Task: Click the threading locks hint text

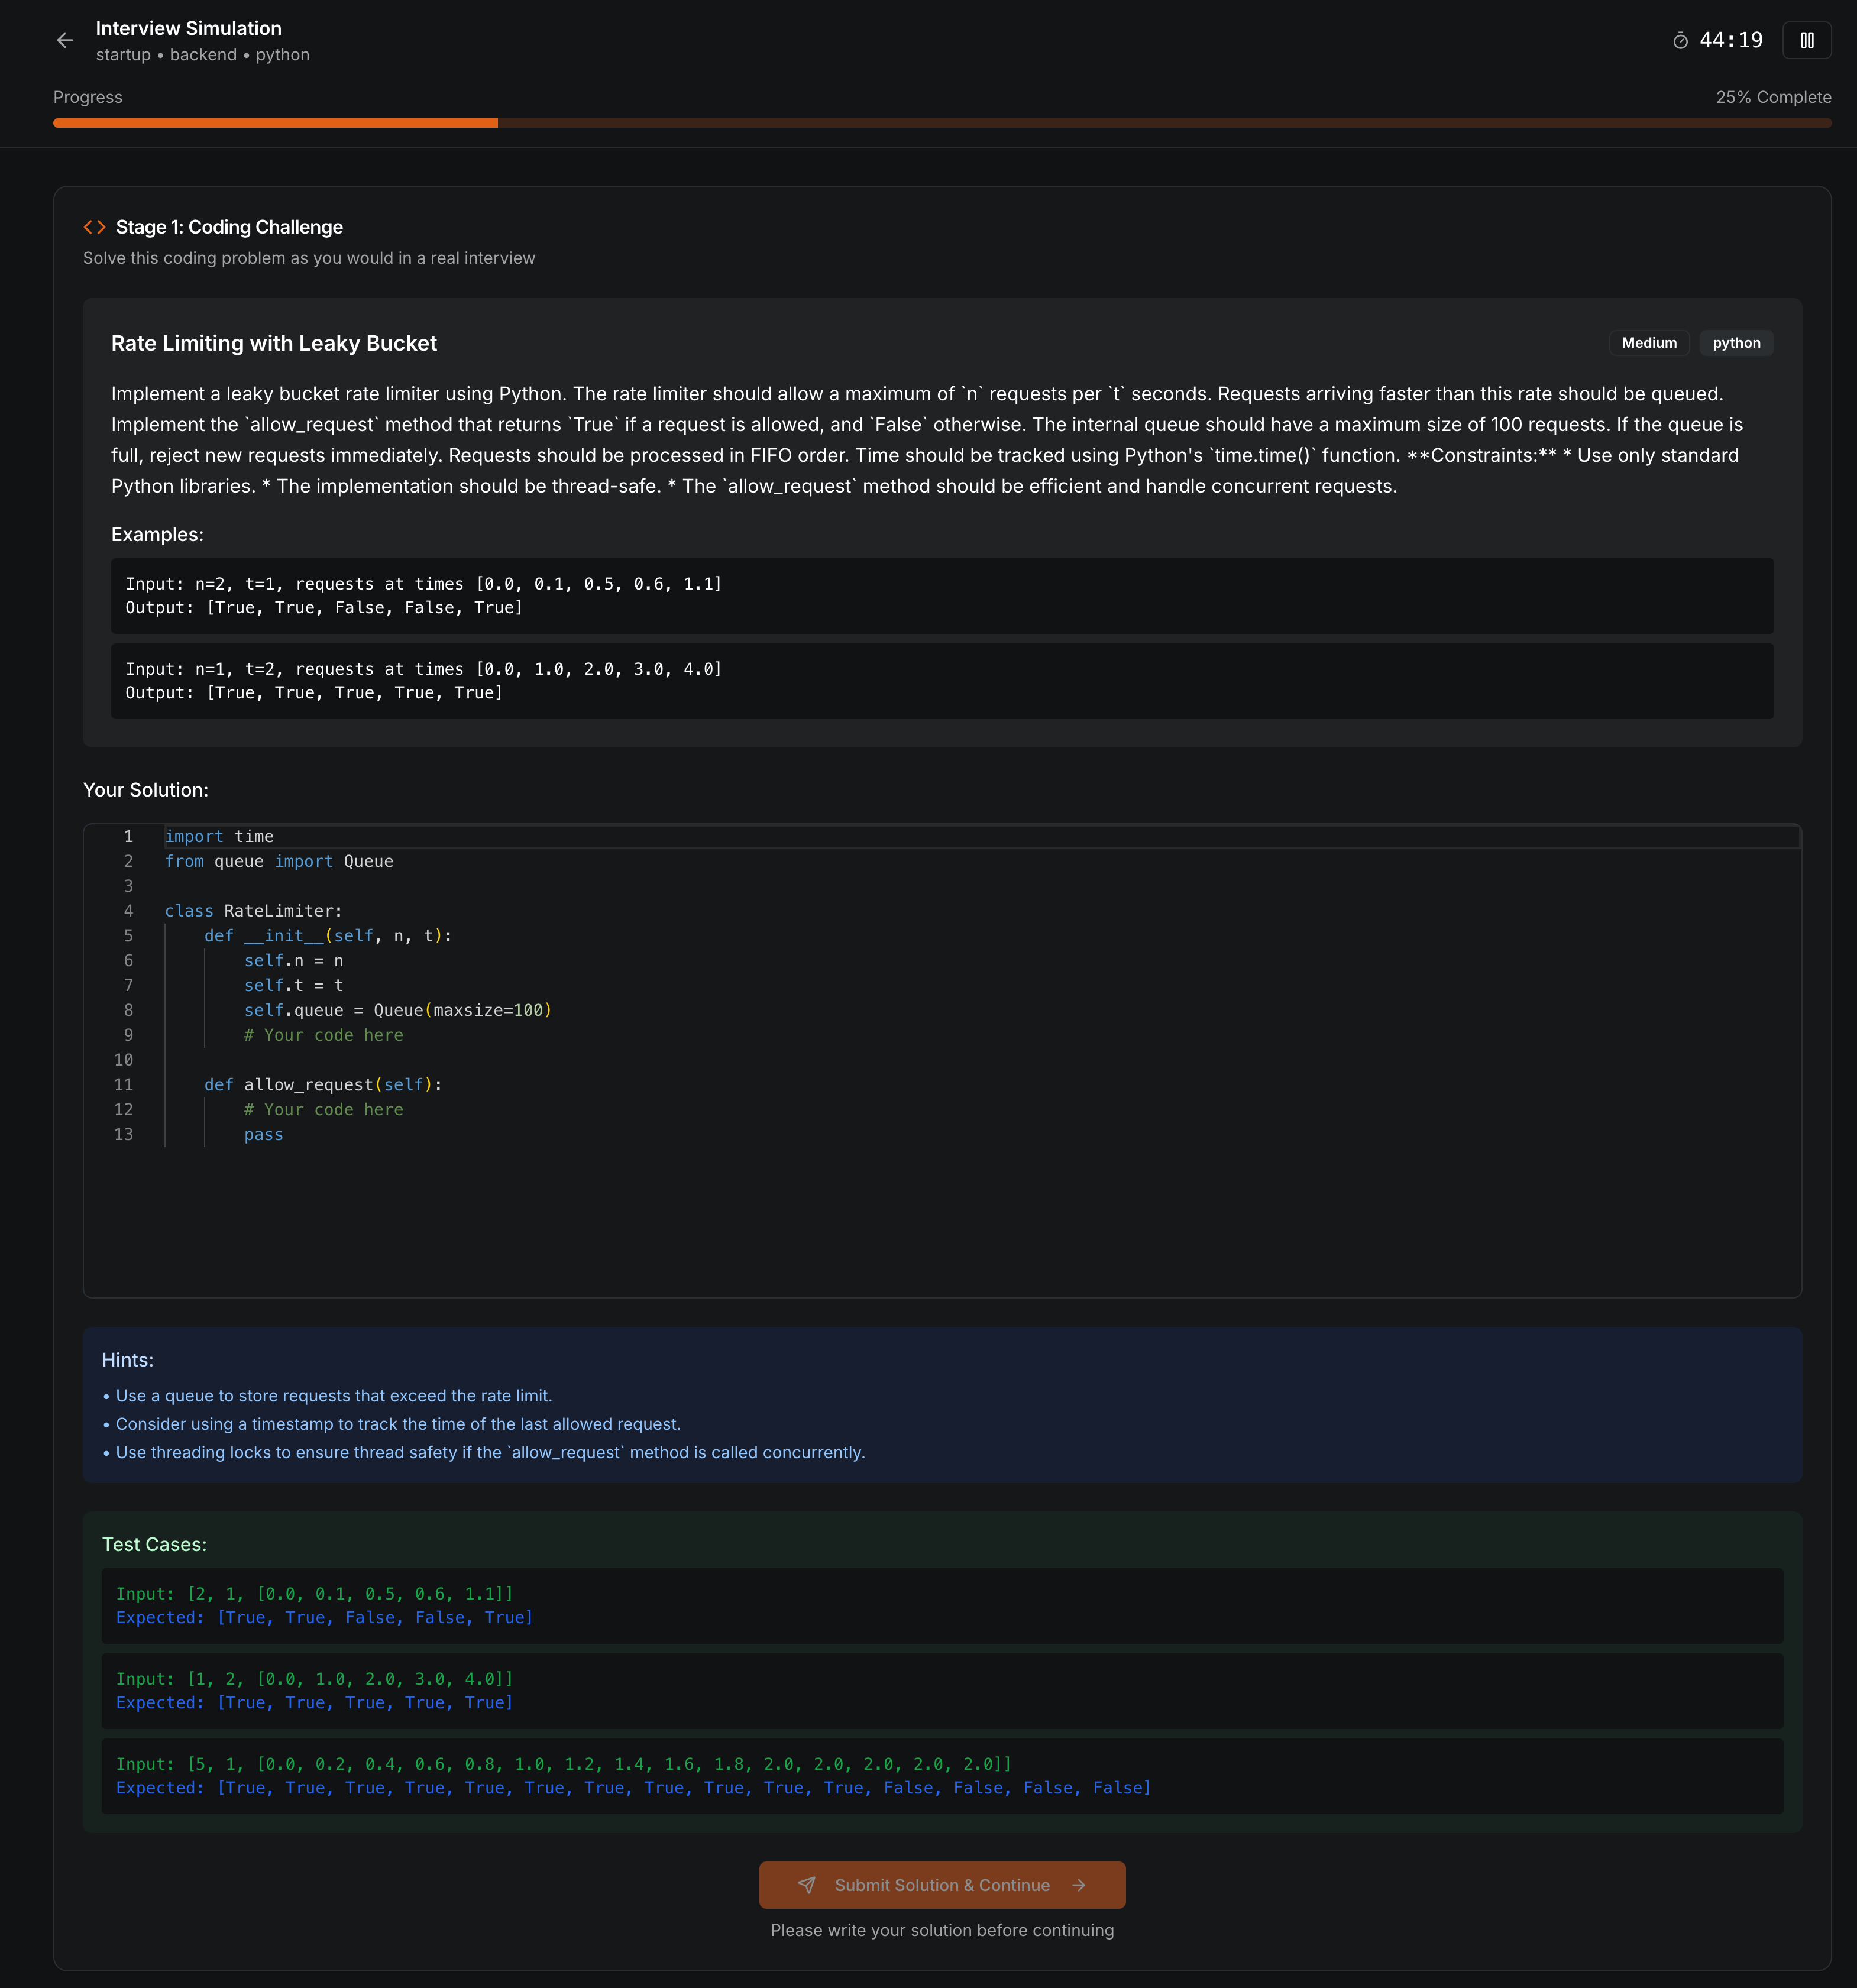Action: click(490, 1452)
